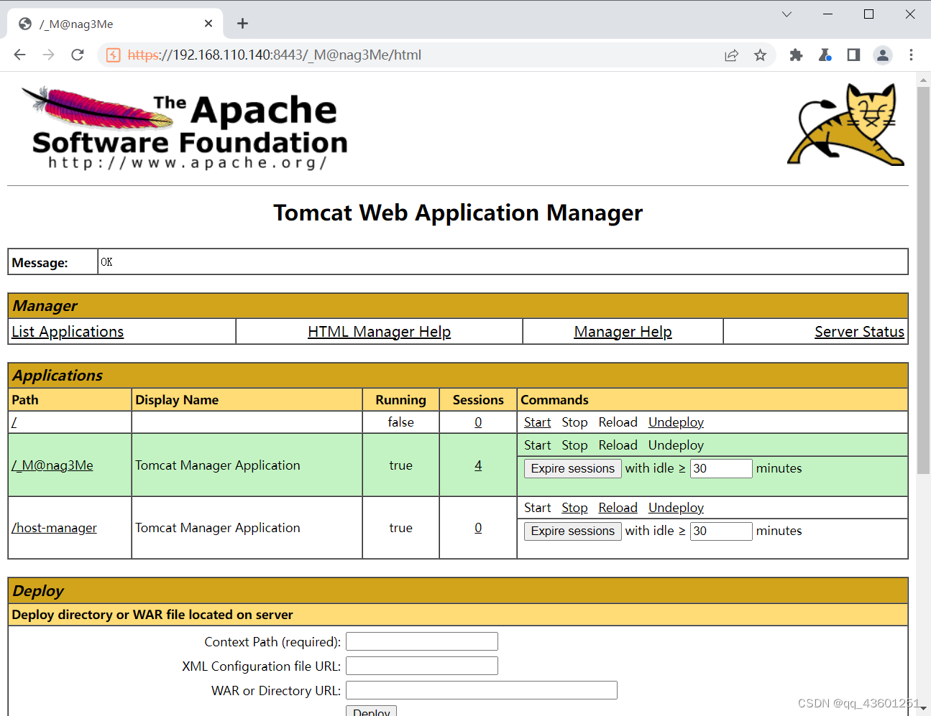Click the Apache Software Foundation logo
Image resolution: width=931 pixels, height=716 pixels.
(x=185, y=129)
